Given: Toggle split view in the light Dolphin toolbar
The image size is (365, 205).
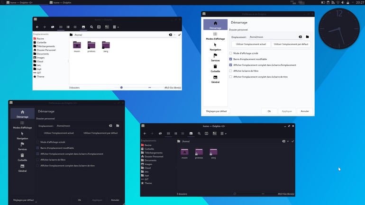Looking at the screenshot, I should tap(99, 27).
